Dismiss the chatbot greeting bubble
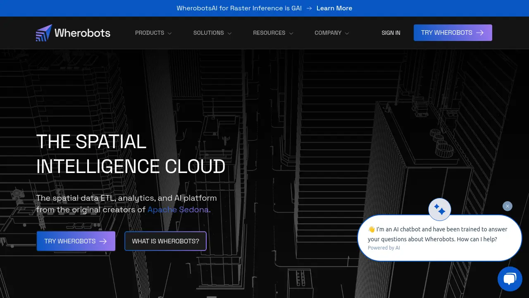529x298 pixels. click(x=508, y=206)
